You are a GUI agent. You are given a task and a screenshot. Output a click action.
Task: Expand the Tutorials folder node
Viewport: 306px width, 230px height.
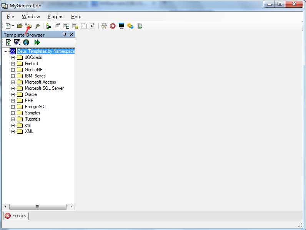click(x=13, y=119)
